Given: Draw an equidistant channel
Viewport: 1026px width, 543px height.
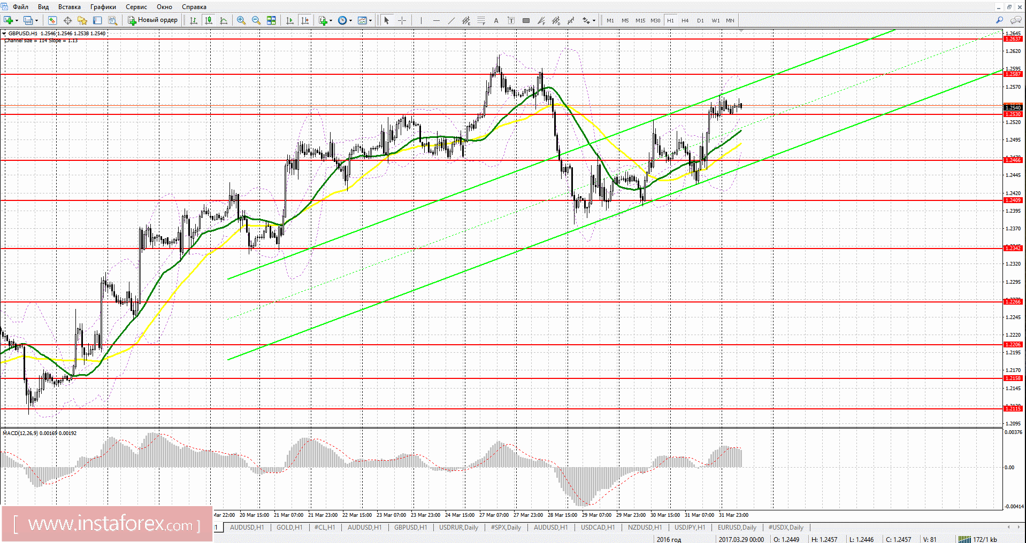Looking at the screenshot, I should (x=466, y=20).
